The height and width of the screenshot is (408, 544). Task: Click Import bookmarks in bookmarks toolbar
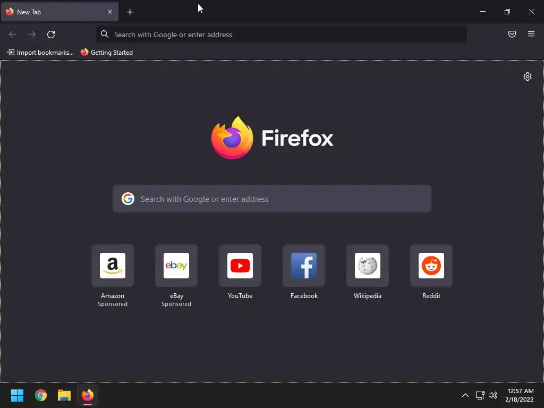point(40,53)
